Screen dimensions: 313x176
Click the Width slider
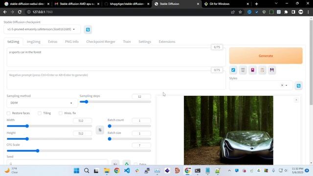pos(49,126)
